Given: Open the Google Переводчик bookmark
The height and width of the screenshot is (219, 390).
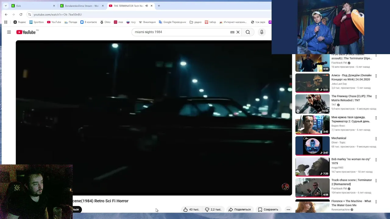Looking at the screenshot, I should coord(172,22).
